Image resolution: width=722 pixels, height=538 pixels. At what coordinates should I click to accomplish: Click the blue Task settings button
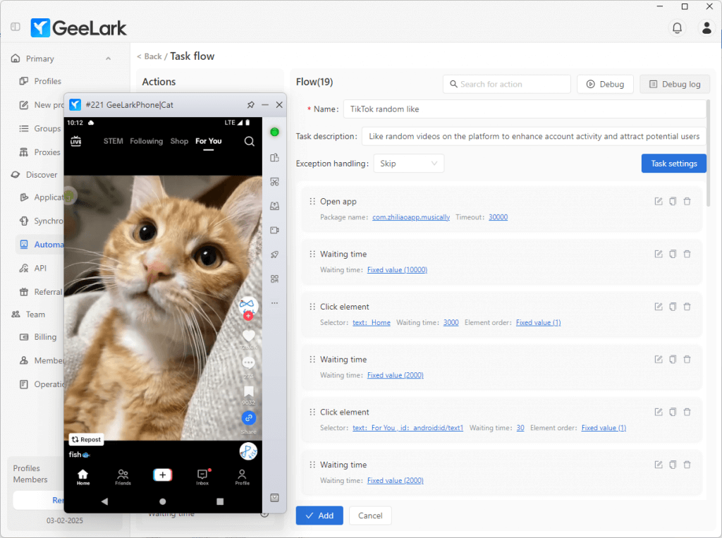[x=673, y=164]
